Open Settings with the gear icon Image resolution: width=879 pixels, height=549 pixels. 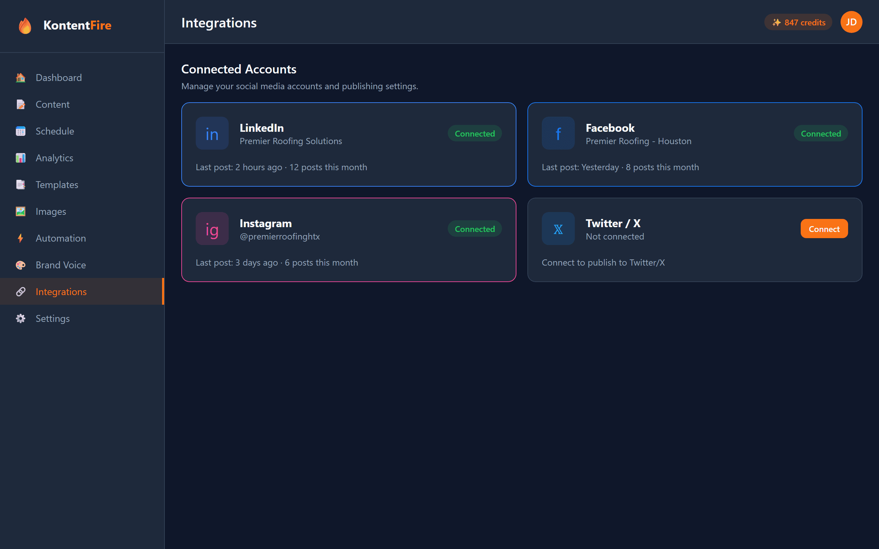[x=20, y=318]
